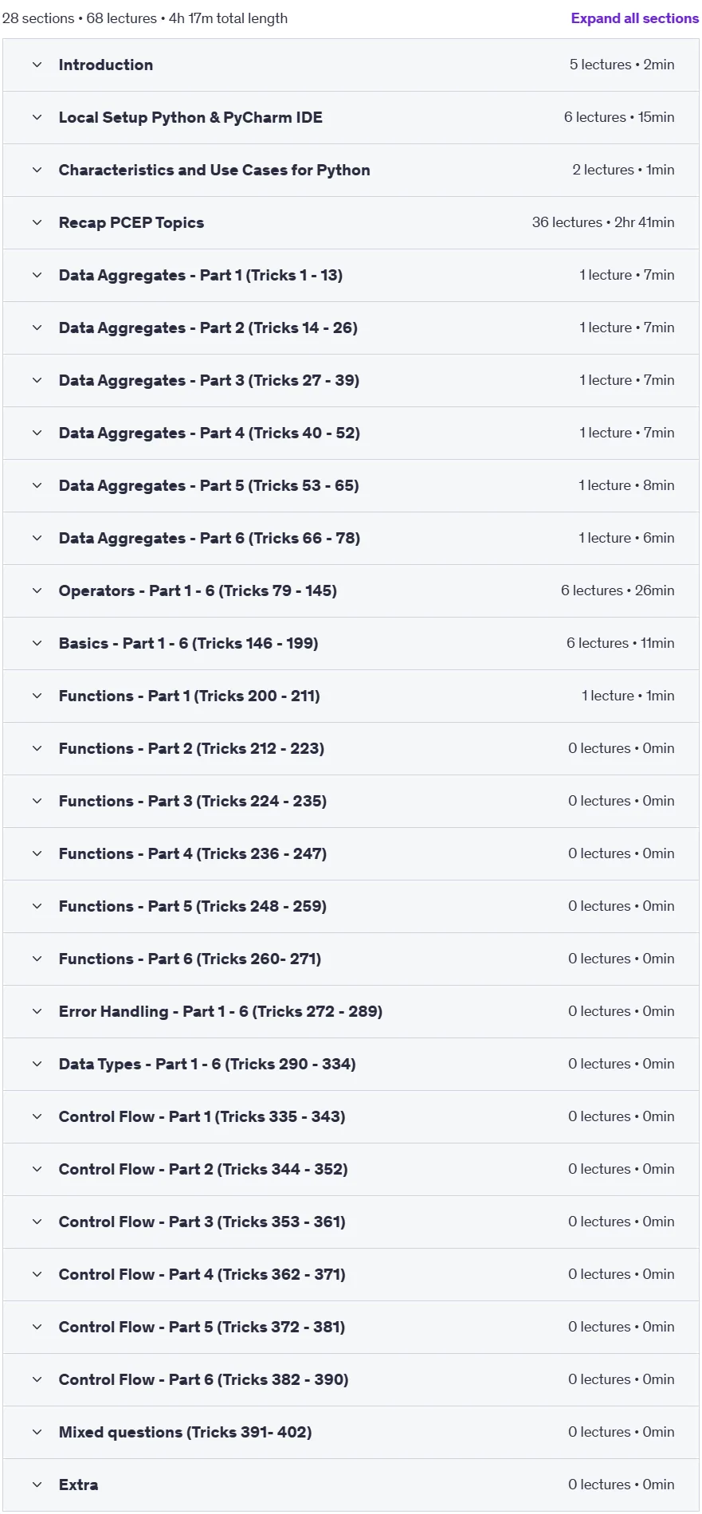Select the Data Aggregates Part 6 row

pyautogui.click(x=351, y=539)
